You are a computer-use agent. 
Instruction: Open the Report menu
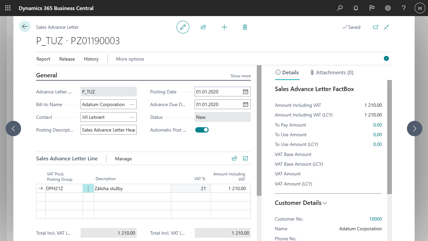point(43,59)
